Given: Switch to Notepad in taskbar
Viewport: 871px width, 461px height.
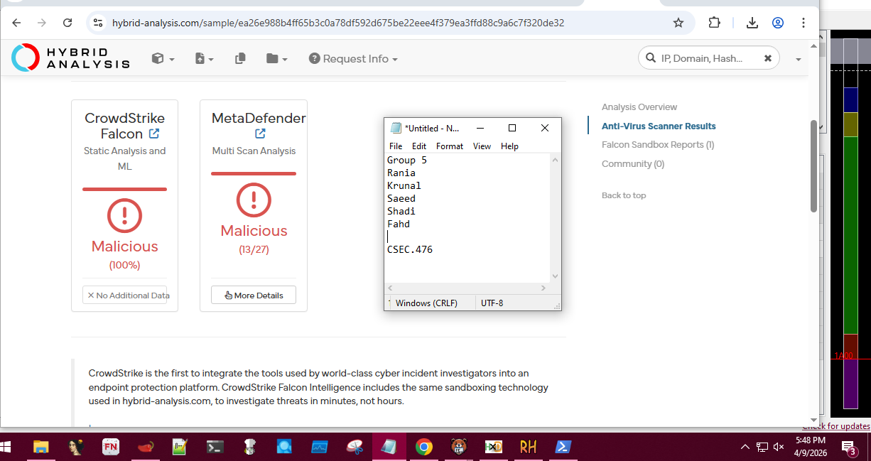Looking at the screenshot, I should pos(389,447).
